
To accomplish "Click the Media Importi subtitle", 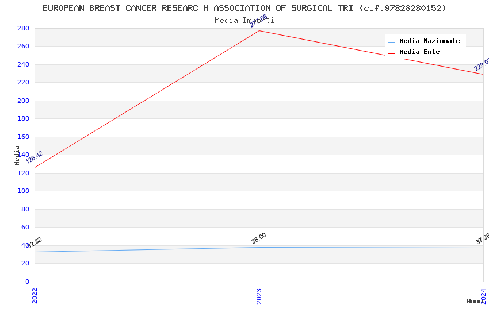I will 244,21.
